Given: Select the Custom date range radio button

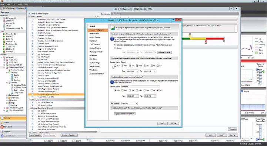Looking at the screenshot, I should (115, 48).
